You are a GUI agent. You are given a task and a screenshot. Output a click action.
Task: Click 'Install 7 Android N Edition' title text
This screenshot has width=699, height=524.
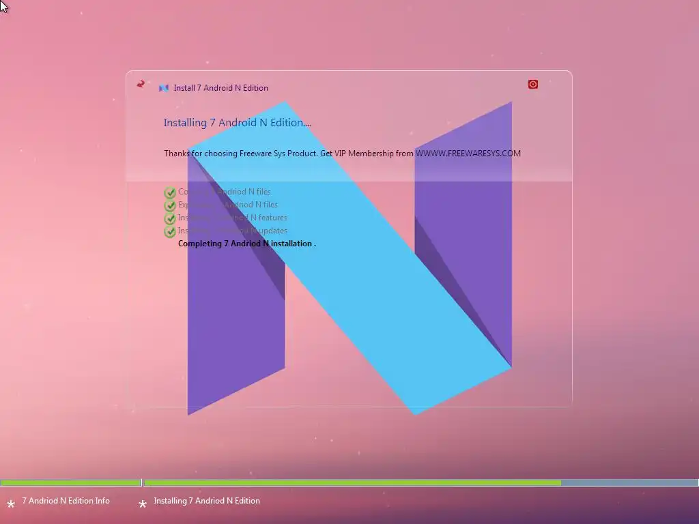point(220,88)
